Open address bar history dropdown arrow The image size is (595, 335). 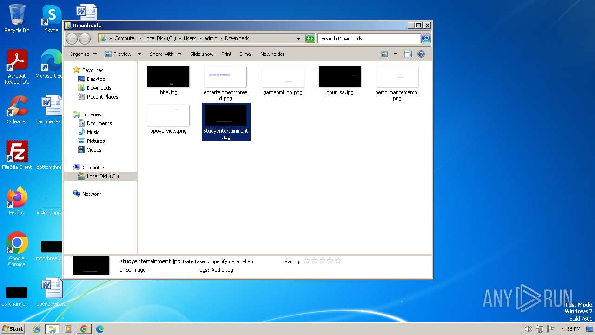point(298,39)
